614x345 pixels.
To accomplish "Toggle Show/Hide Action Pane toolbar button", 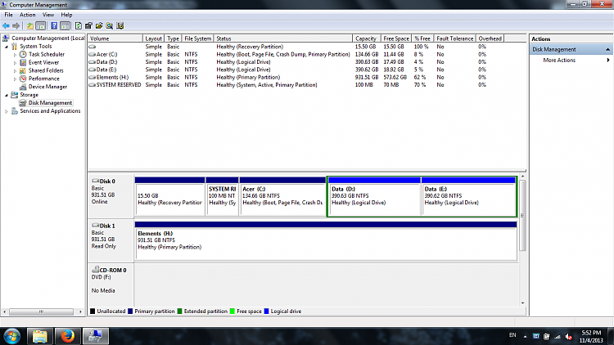I will click(65, 26).
